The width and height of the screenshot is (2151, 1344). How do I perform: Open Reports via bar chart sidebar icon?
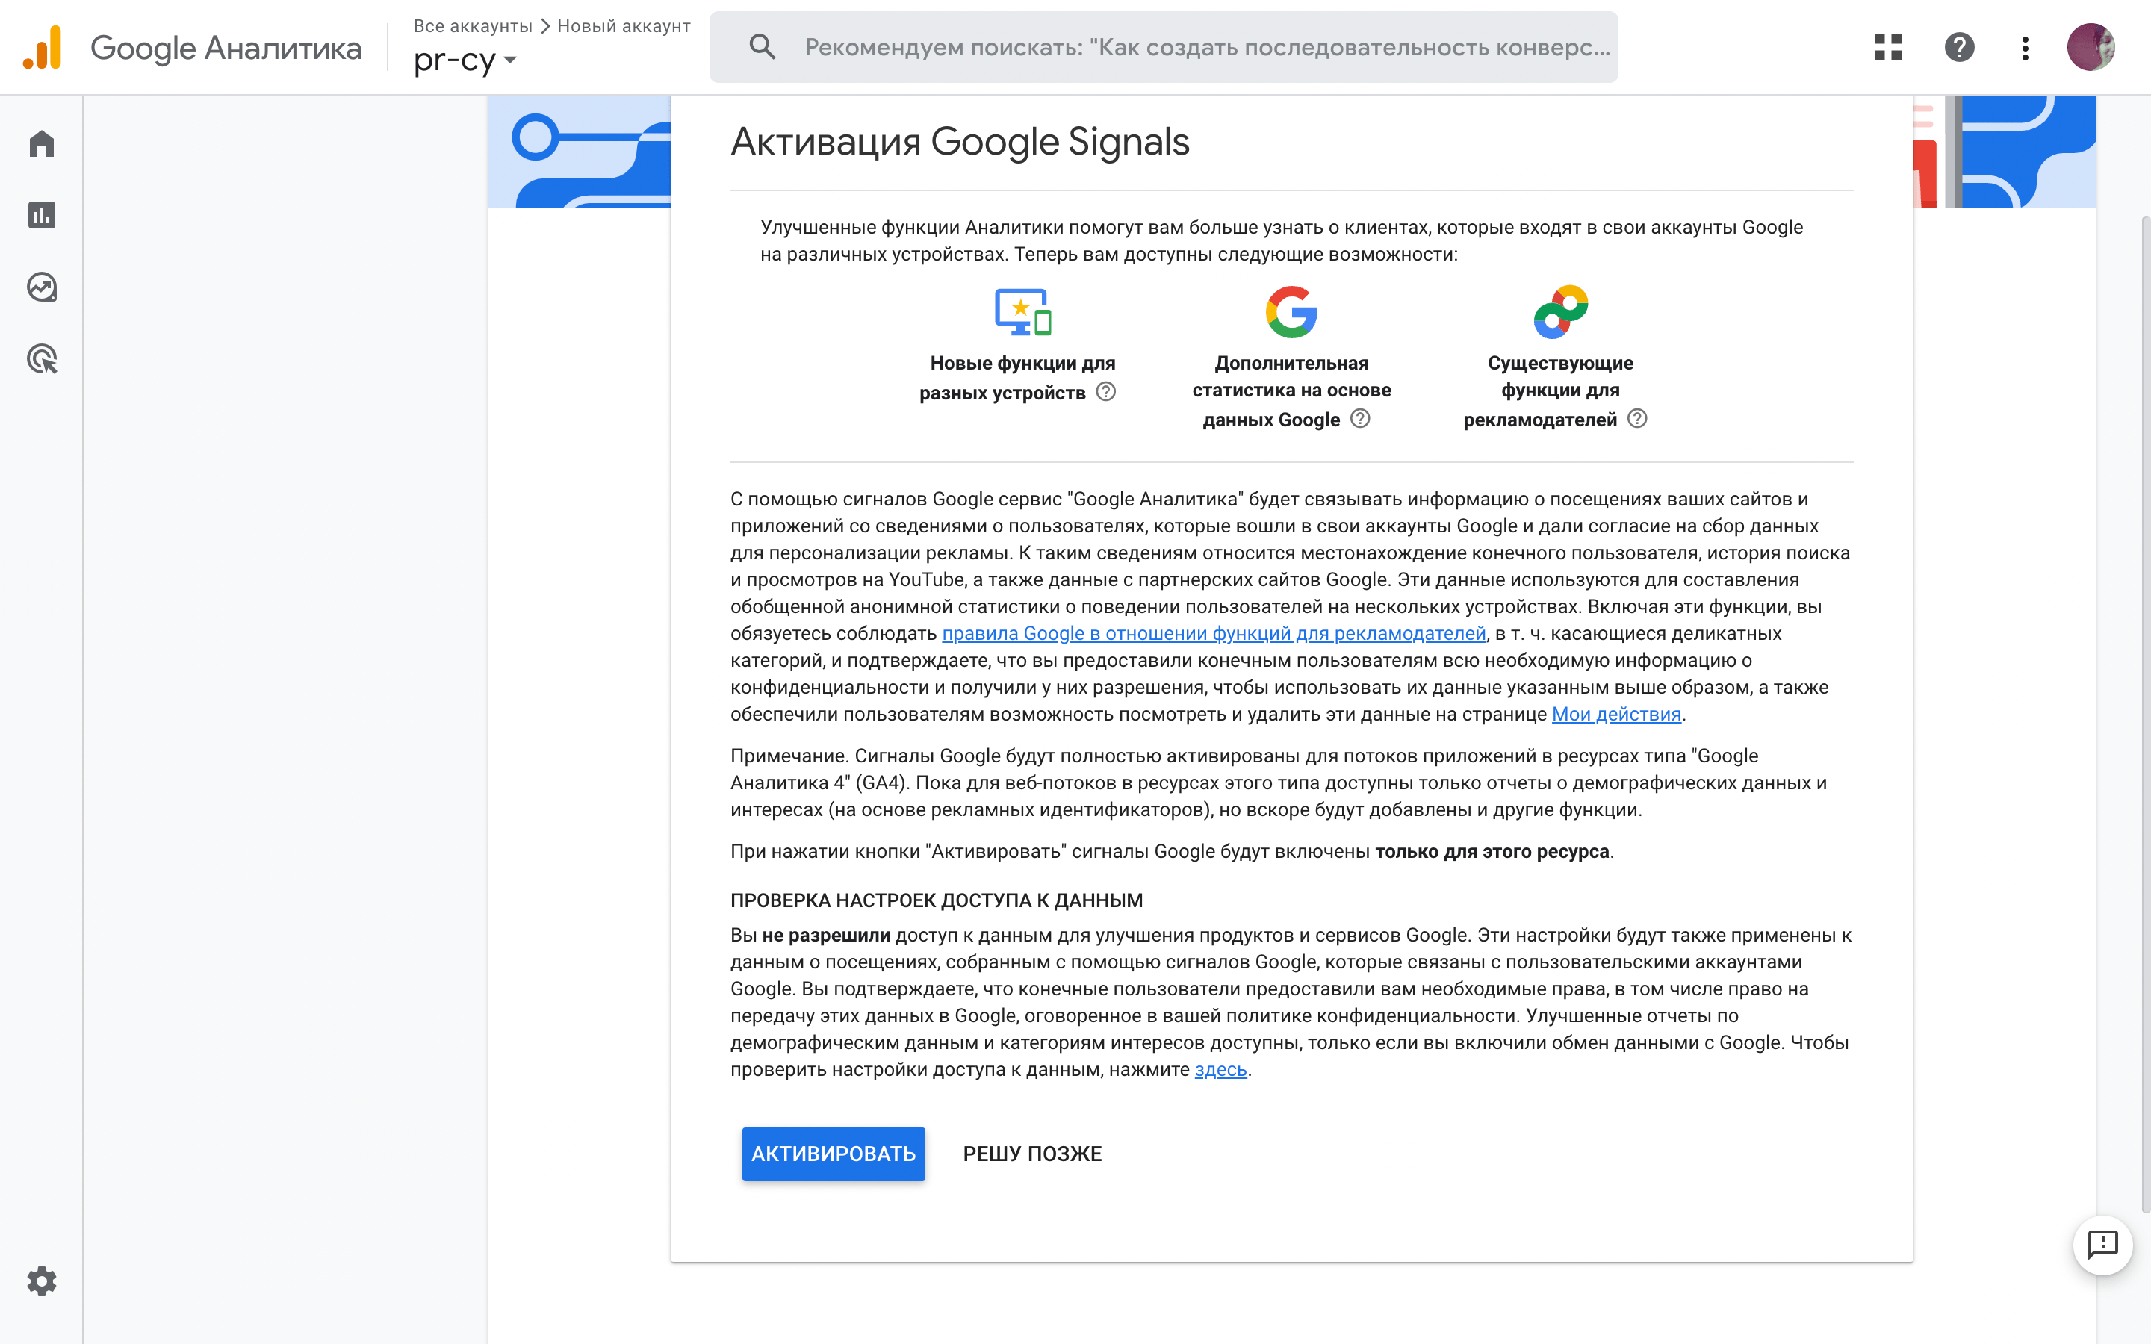point(42,215)
